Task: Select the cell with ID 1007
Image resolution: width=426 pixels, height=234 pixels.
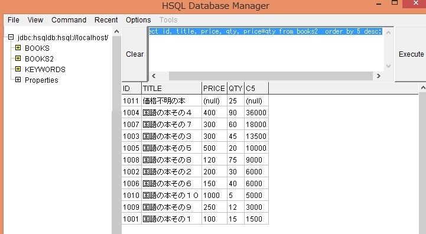Action: [x=132, y=125]
